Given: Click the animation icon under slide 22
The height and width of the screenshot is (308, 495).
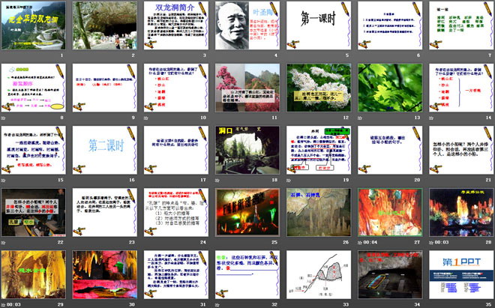Looking at the screenshot, I should (x=4, y=242).
